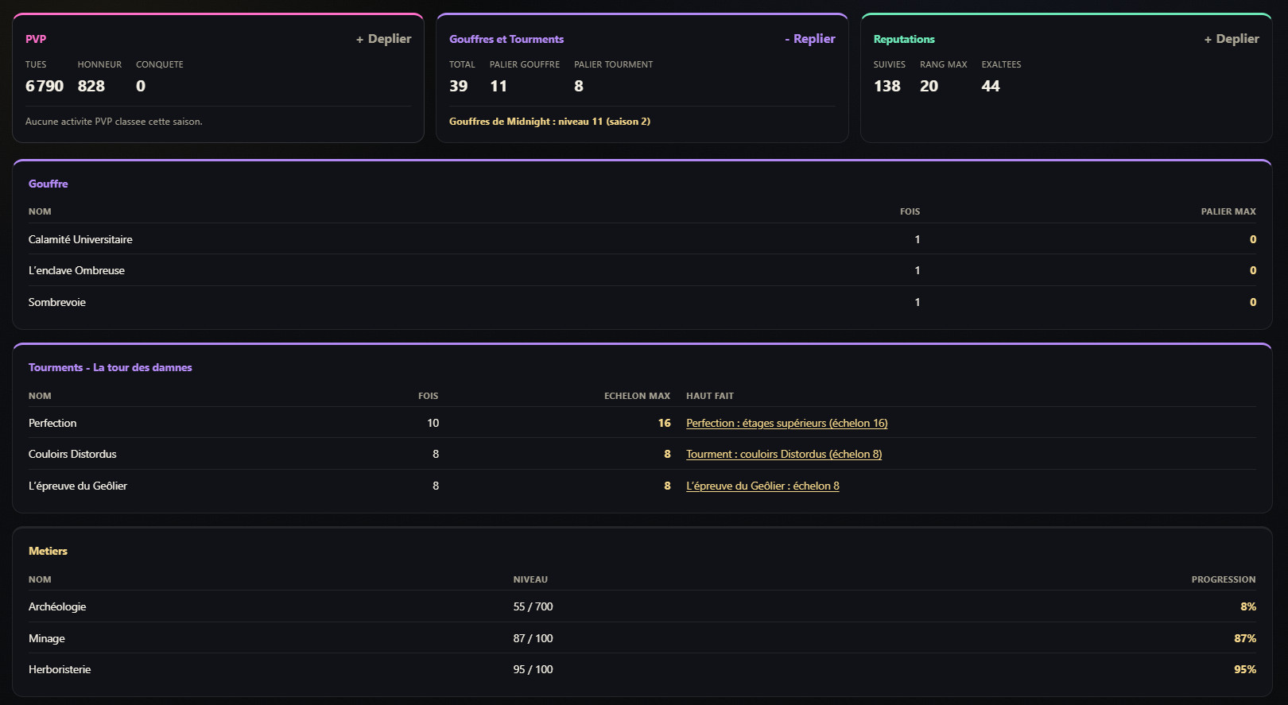Select the L'épreuve du Geôlier row name

coord(78,486)
